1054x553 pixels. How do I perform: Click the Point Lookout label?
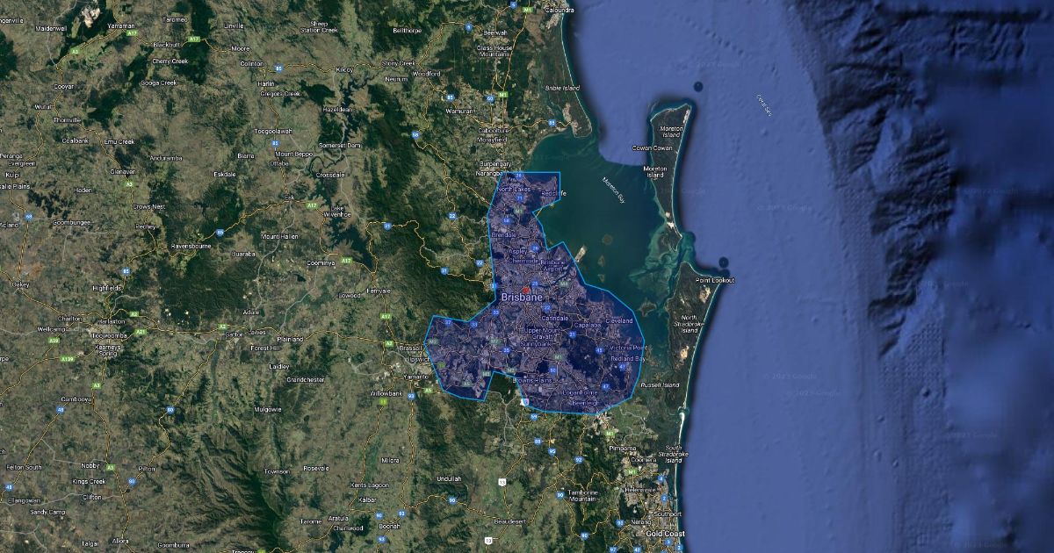click(715, 280)
